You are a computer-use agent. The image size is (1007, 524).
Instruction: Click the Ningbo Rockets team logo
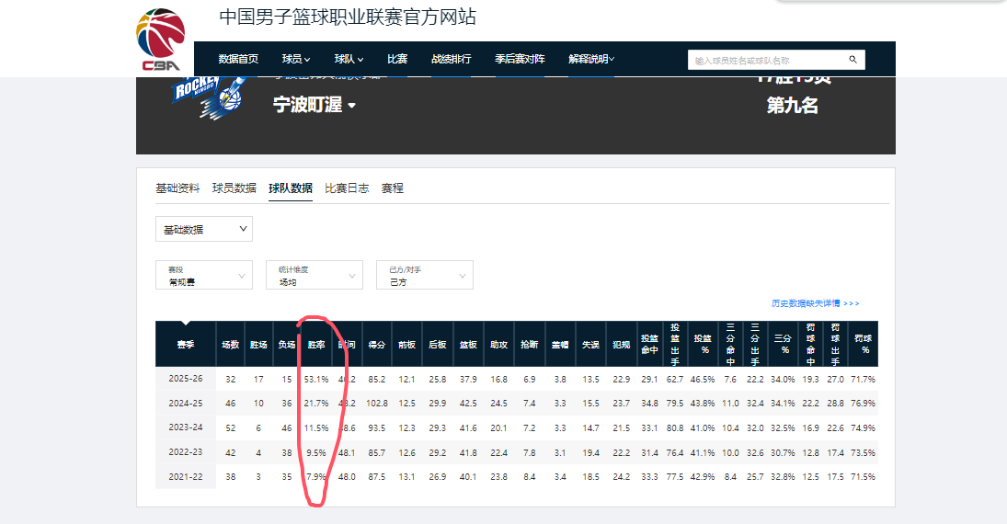[x=208, y=97]
